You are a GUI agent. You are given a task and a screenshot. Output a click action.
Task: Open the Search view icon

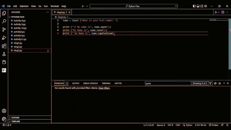pyautogui.click(x=4, y=21)
